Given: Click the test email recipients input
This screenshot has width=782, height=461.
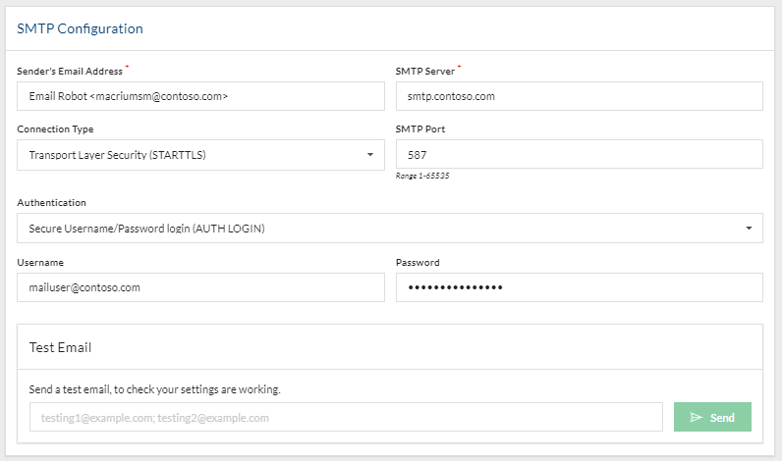Looking at the screenshot, I should pyautogui.click(x=346, y=418).
